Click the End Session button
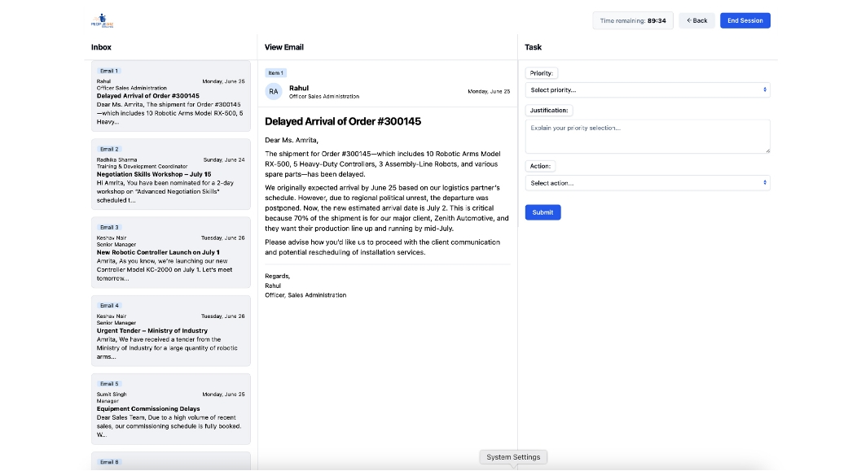The width and height of the screenshot is (861, 471). tap(745, 20)
